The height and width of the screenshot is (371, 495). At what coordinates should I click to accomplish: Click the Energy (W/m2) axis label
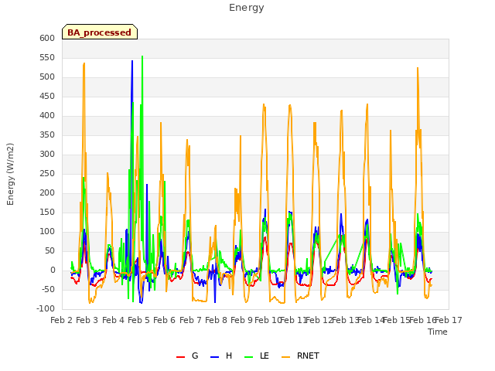[x=10, y=174]
